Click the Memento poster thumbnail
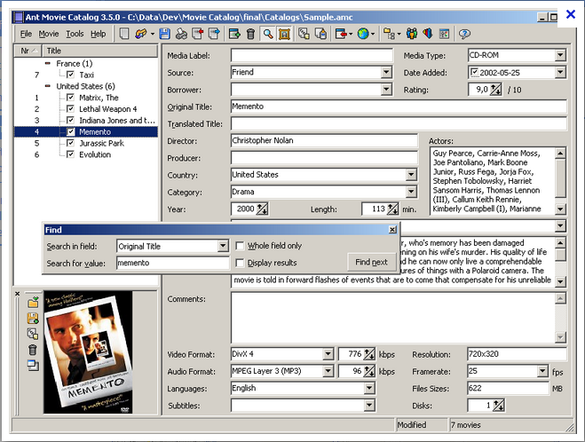585x442 pixels. click(88, 352)
